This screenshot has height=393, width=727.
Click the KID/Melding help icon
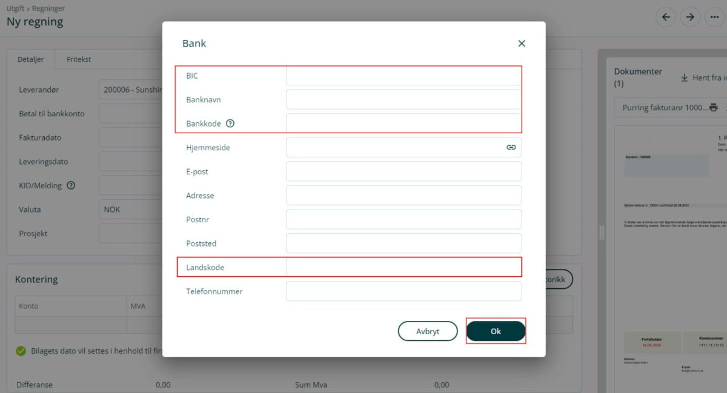pyautogui.click(x=71, y=185)
